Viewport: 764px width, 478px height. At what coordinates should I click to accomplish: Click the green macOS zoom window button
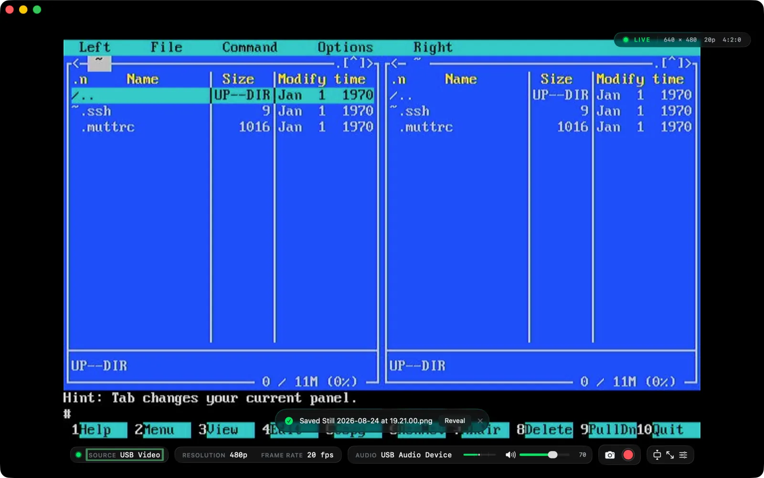tap(37, 10)
